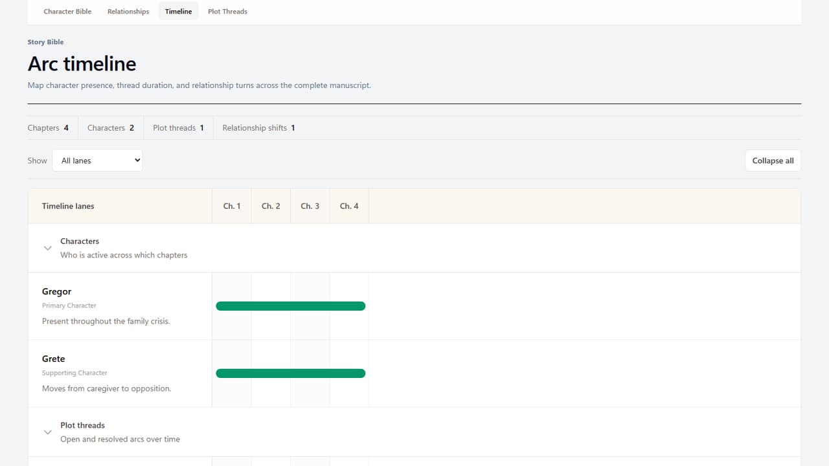Click the Characters 2 stat
The width and height of the screenshot is (829, 466).
(x=111, y=128)
